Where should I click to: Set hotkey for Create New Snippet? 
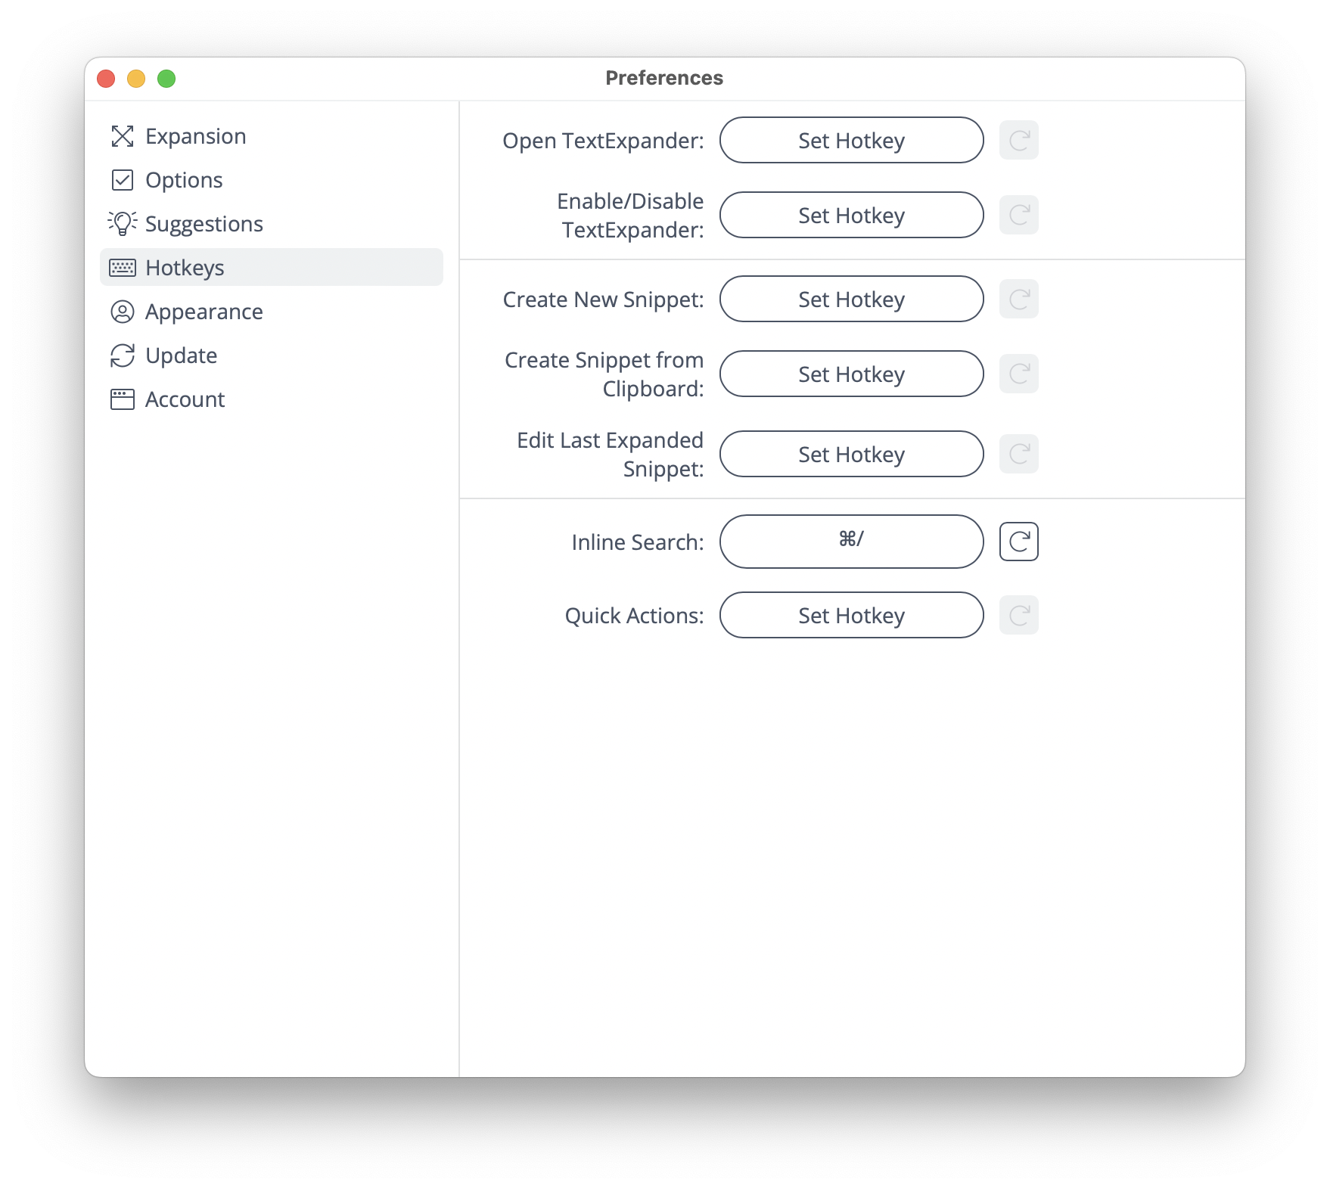tap(852, 299)
